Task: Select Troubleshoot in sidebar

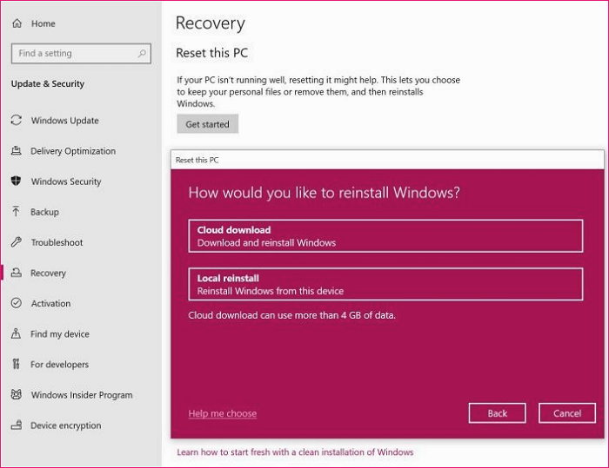Action: pyautogui.click(x=57, y=243)
